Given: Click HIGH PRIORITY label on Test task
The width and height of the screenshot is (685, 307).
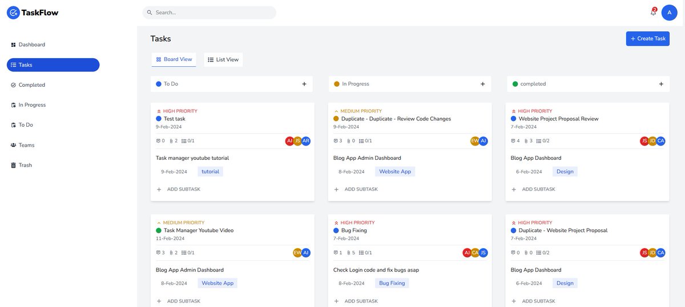Looking at the screenshot, I should click(180, 111).
